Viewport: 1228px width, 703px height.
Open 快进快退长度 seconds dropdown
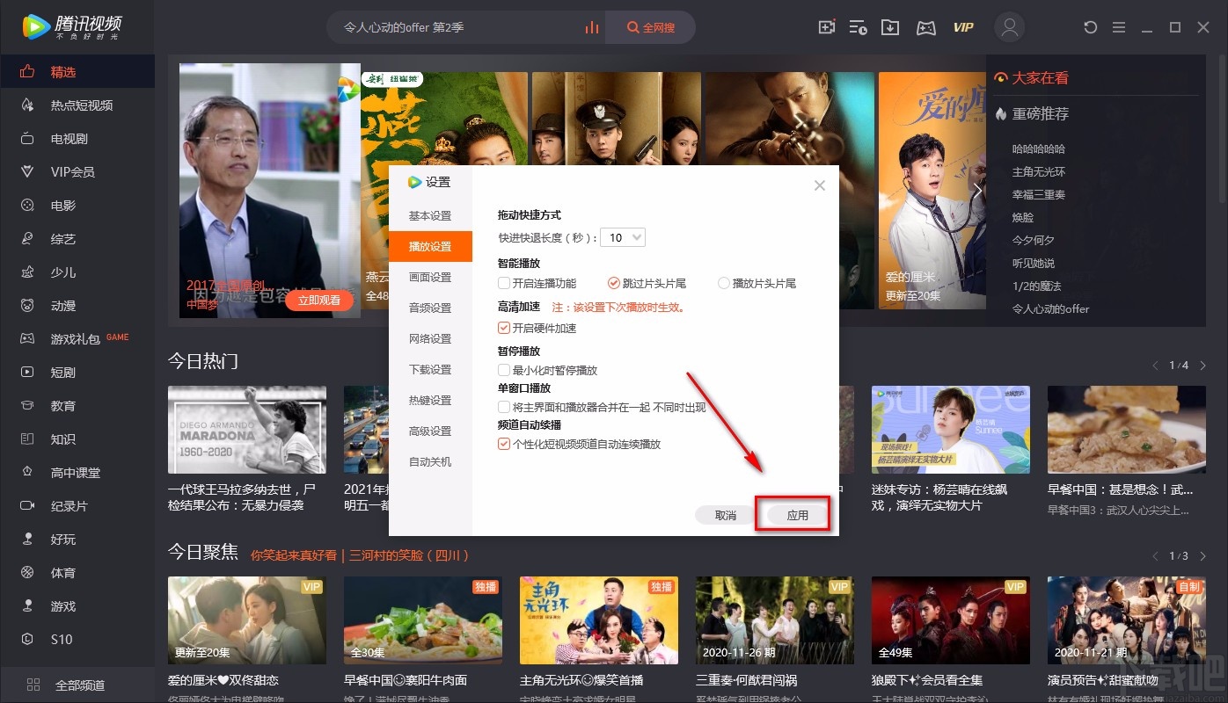point(624,237)
